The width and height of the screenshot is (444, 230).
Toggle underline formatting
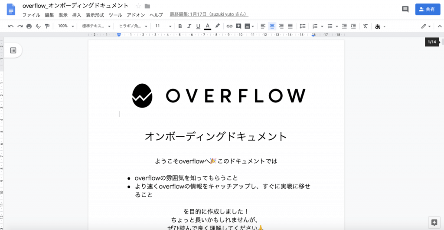tap(198, 26)
